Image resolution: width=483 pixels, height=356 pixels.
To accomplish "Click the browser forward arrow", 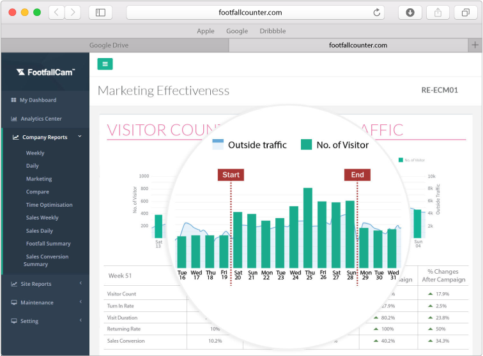I will 73,13.
